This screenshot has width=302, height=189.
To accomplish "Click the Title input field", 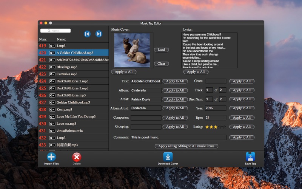I will point(146,81).
